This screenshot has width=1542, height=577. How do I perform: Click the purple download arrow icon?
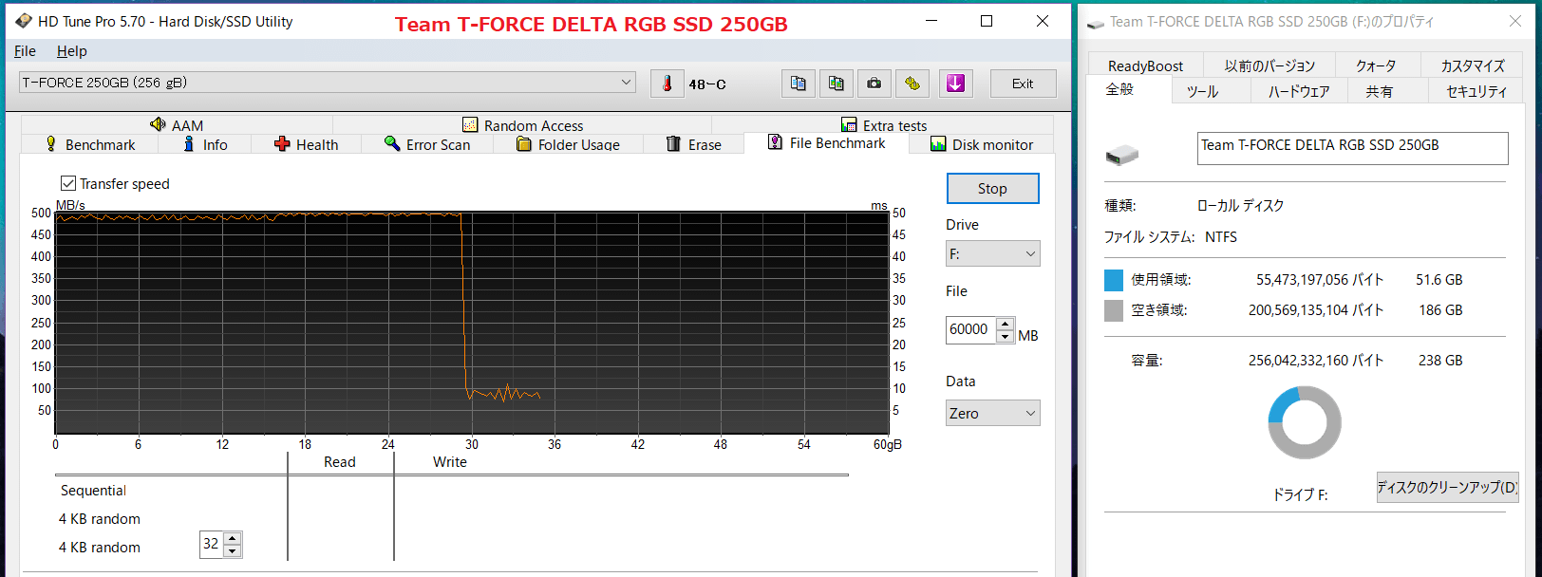(956, 84)
